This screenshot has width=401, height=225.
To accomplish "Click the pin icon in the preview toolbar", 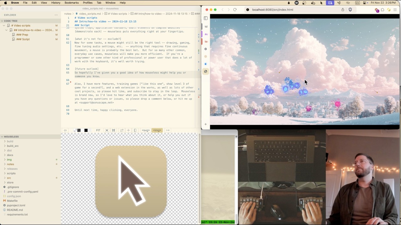I will [65, 130].
